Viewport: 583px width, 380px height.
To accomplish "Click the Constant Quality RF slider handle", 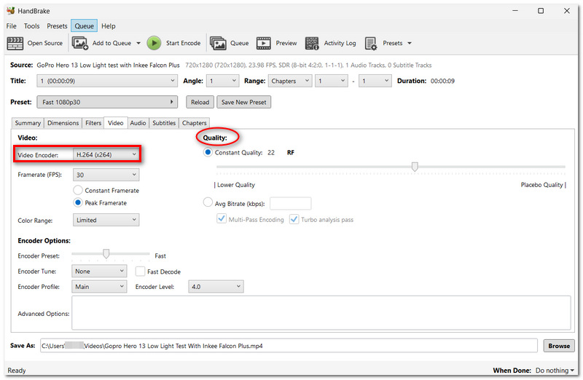I will click(415, 167).
